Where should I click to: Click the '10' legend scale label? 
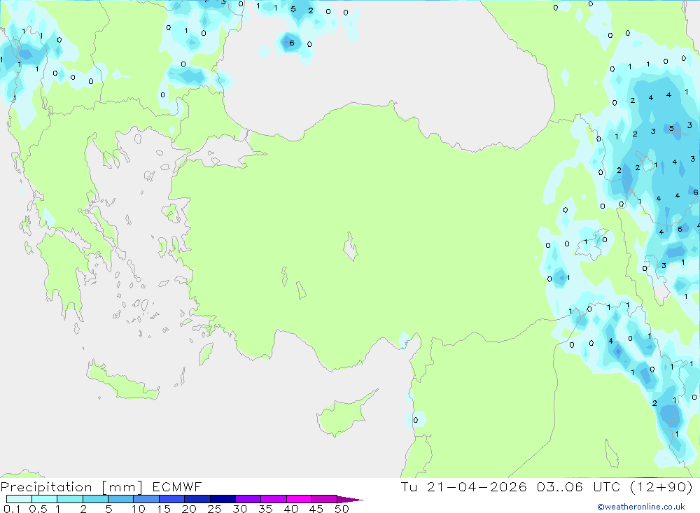click(x=139, y=509)
